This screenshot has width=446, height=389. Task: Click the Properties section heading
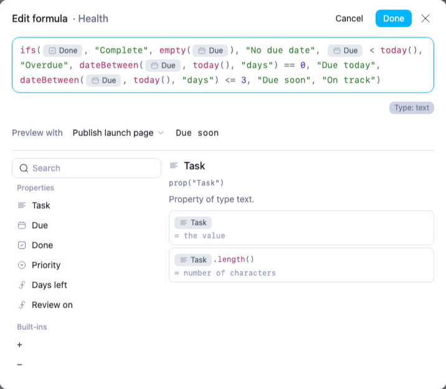36,188
